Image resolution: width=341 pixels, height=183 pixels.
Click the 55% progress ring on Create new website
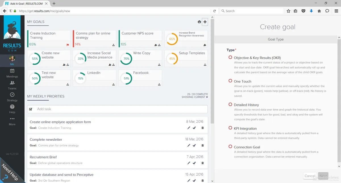pyautogui.click(x=35, y=59)
